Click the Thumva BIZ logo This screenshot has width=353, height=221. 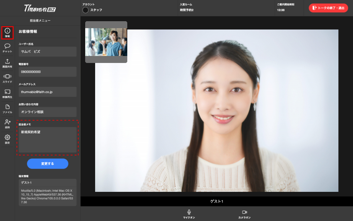pos(40,8)
